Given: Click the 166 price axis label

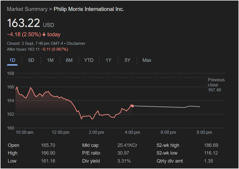Looking at the screenshot, I should click(x=10, y=87).
